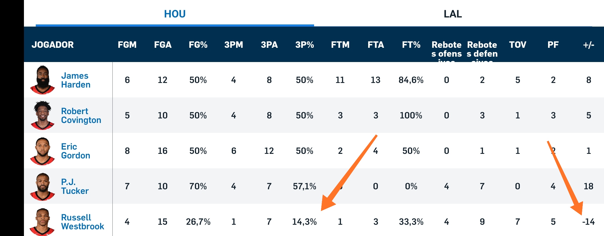604x236 pixels.
Task: Open P.J. Tucker's player profile link
Action: coord(74,186)
